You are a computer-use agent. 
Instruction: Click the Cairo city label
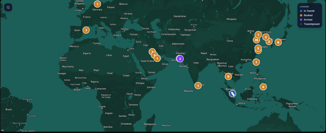tap(131, 49)
